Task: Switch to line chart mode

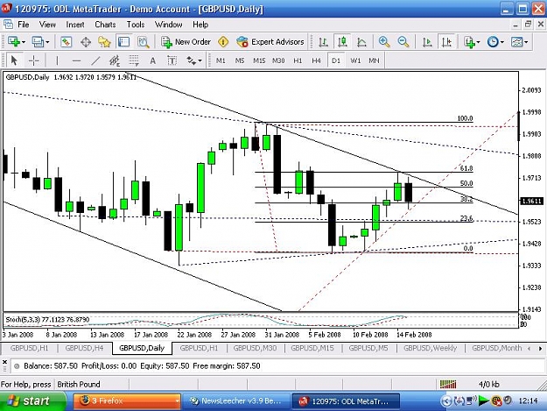Action: point(361,42)
